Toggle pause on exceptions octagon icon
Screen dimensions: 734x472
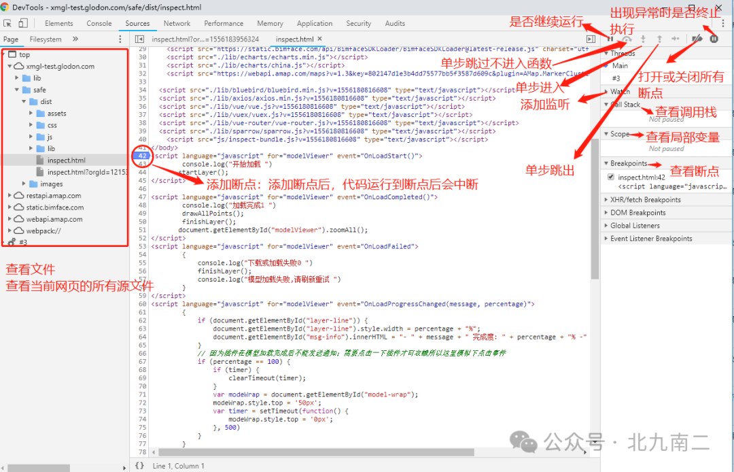pos(714,39)
